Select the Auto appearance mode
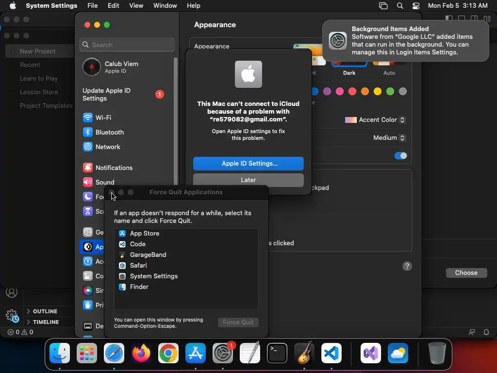Image resolution: width=497 pixels, height=373 pixels. tap(389, 68)
